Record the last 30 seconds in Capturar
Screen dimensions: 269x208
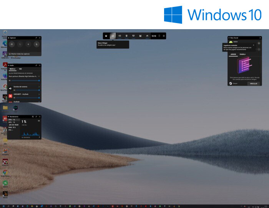(20, 45)
